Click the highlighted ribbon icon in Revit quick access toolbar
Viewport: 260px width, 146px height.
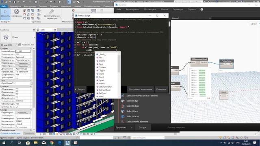coord(69,2)
